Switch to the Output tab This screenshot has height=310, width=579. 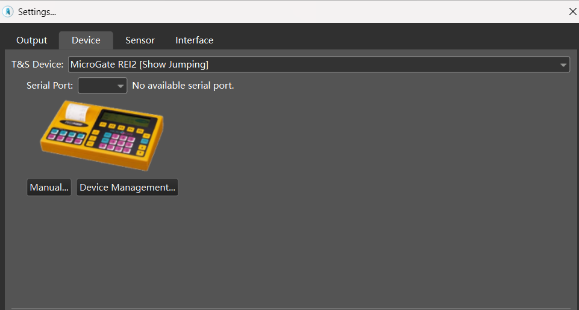point(31,40)
